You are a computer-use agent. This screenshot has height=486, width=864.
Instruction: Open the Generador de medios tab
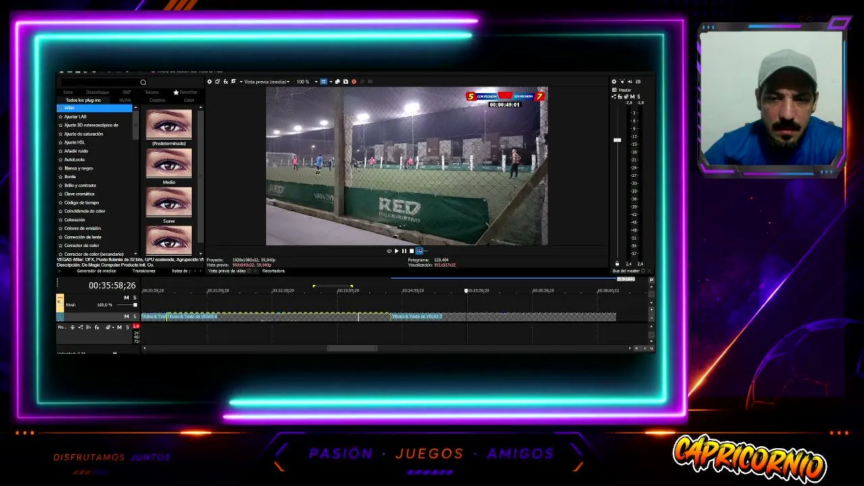pyautogui.click(x=97, y=271)
